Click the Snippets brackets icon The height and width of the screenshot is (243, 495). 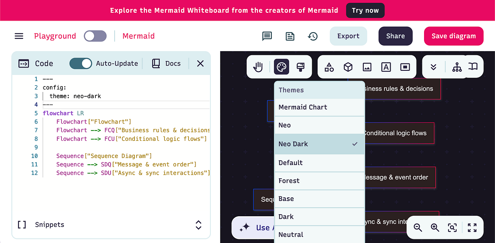click(22, 225)
